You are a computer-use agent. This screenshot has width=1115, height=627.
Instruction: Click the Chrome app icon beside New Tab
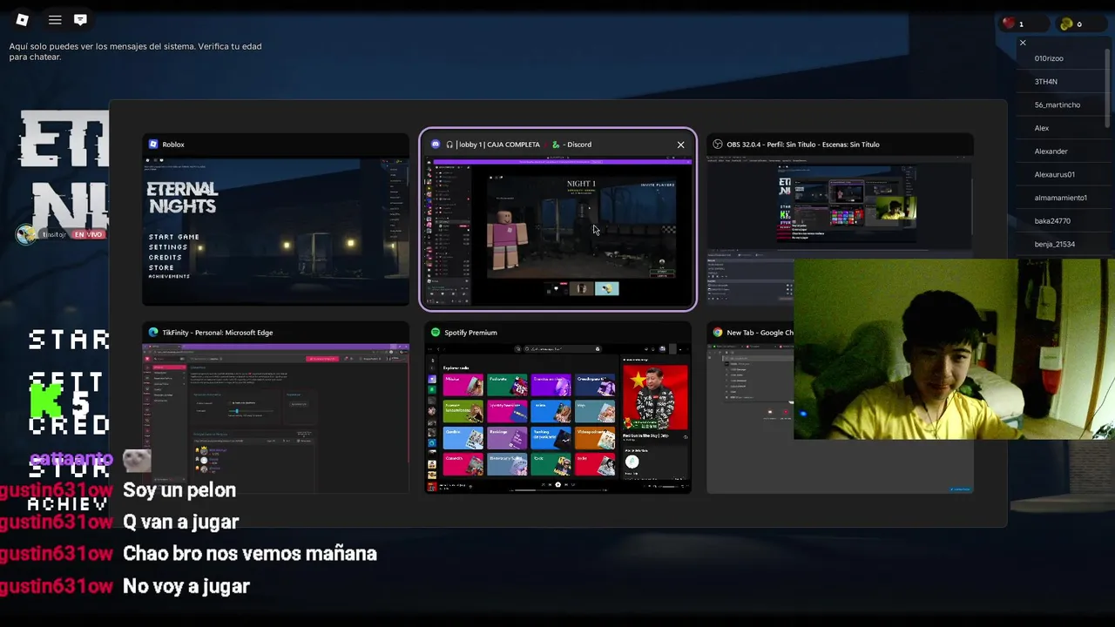click(x=718, y=333)
